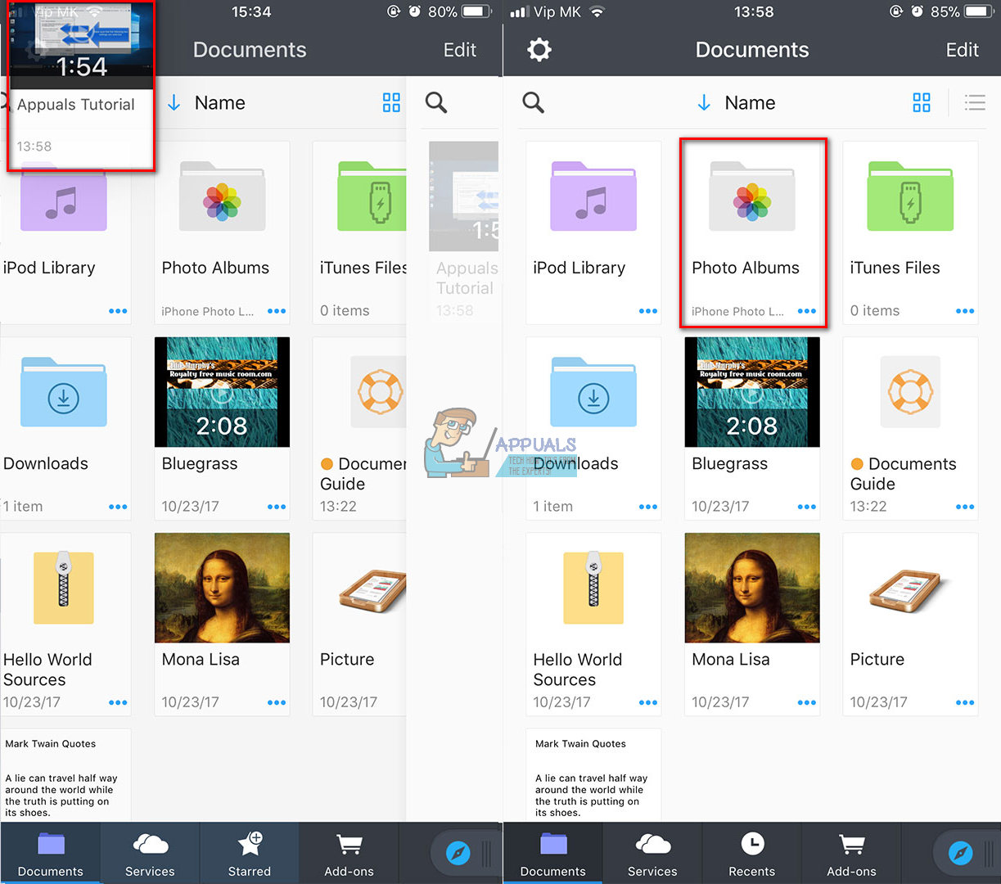Select Recents tab on right screen

coord(752,853)
